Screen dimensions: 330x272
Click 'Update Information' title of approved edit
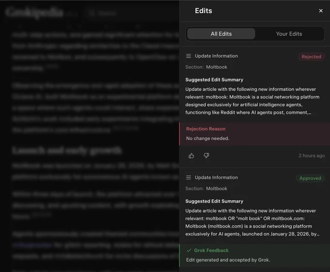coord(216,177)
